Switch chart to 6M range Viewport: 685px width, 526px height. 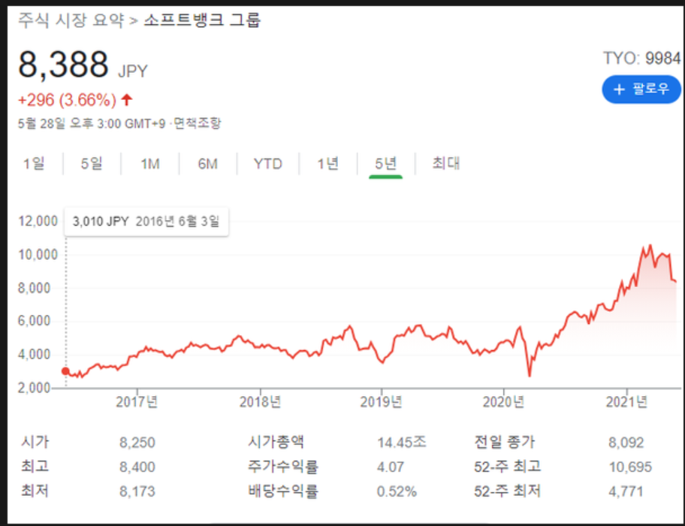coord(207,164)
